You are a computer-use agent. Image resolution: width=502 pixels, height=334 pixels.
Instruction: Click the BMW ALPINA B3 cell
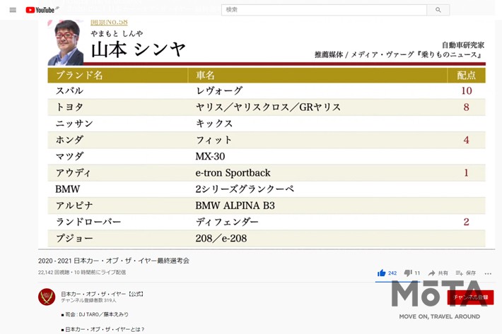235,205
